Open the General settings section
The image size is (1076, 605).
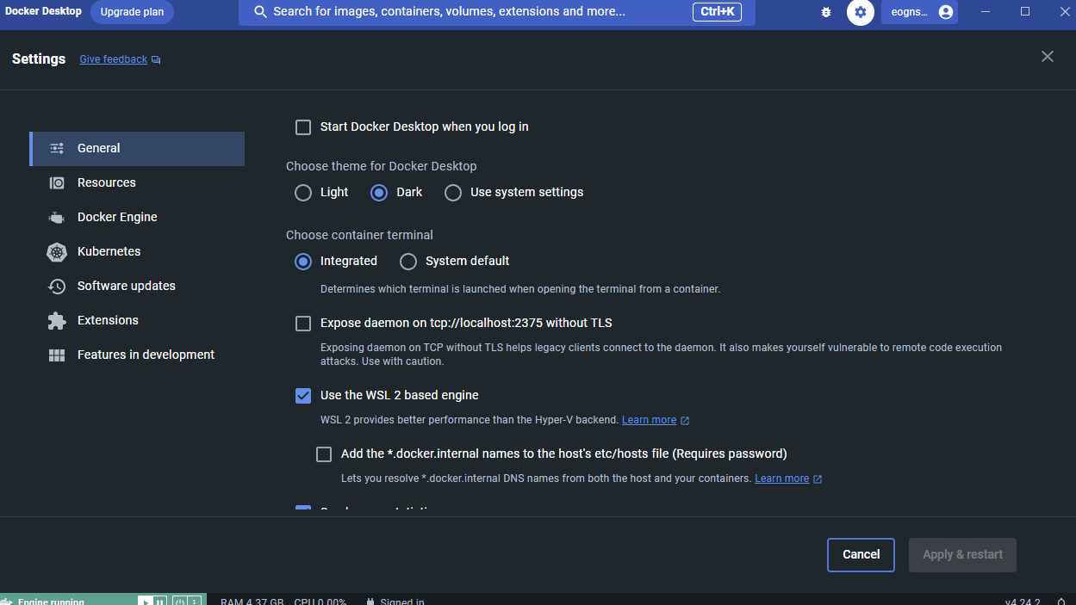click(137, 148)
